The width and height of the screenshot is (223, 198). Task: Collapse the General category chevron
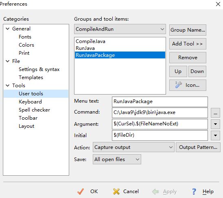click(x=8, y=29)
